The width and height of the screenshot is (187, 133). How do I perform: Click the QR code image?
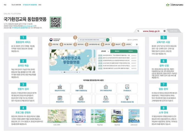56,22
